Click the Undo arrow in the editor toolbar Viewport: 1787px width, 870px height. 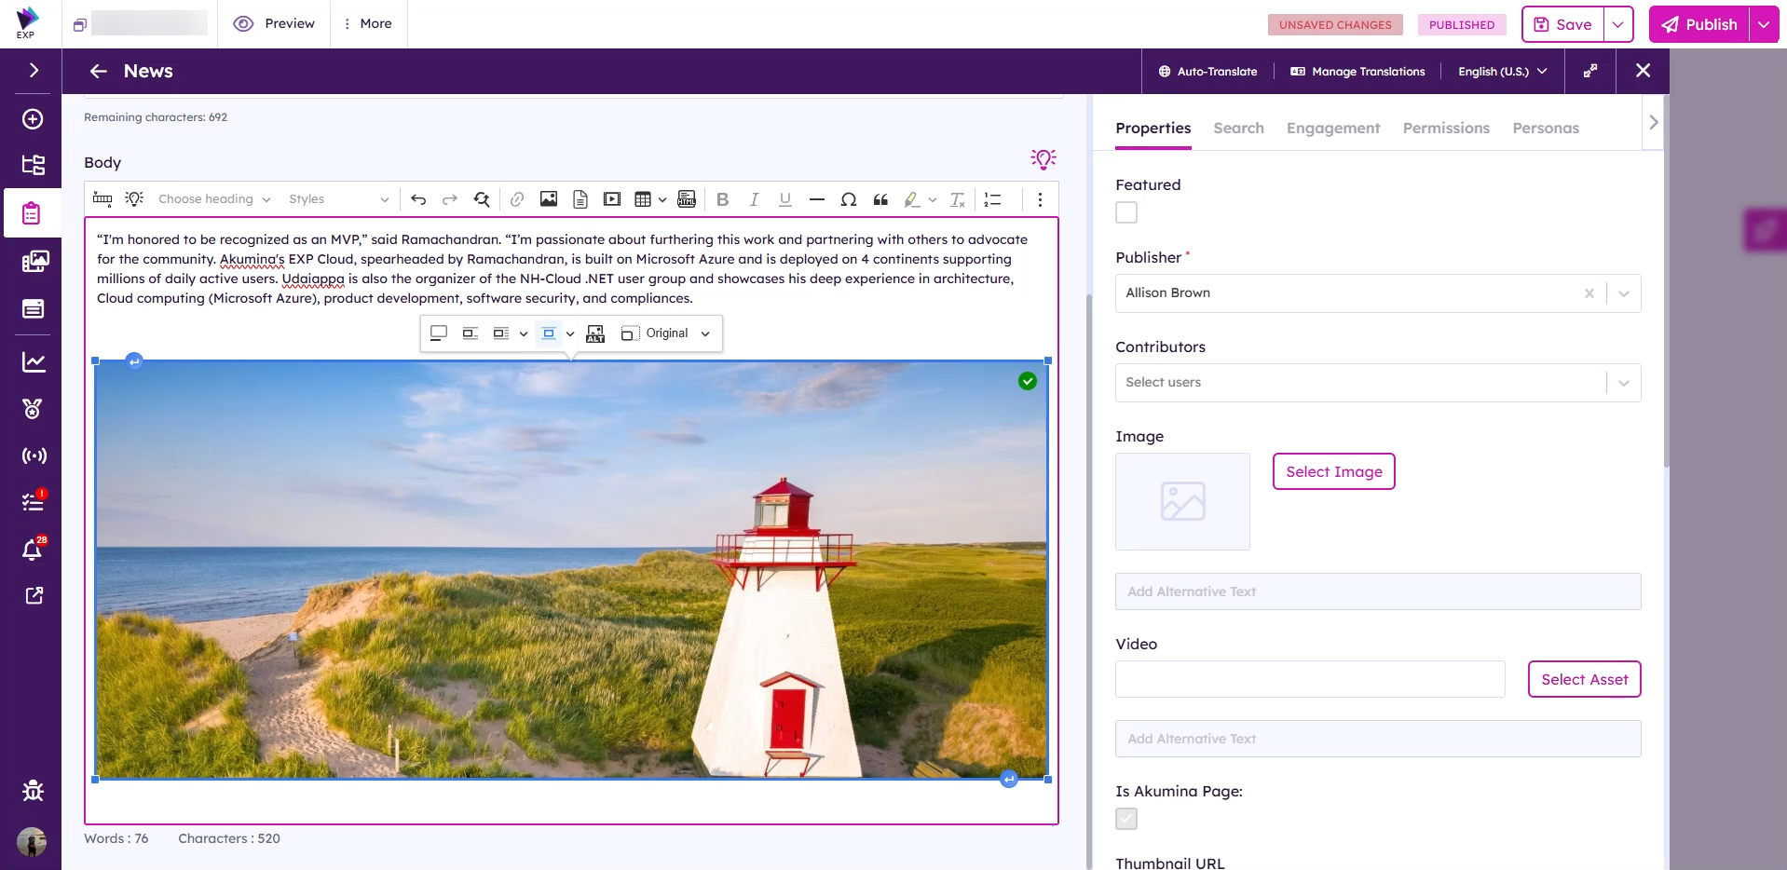tap(418, 199)
